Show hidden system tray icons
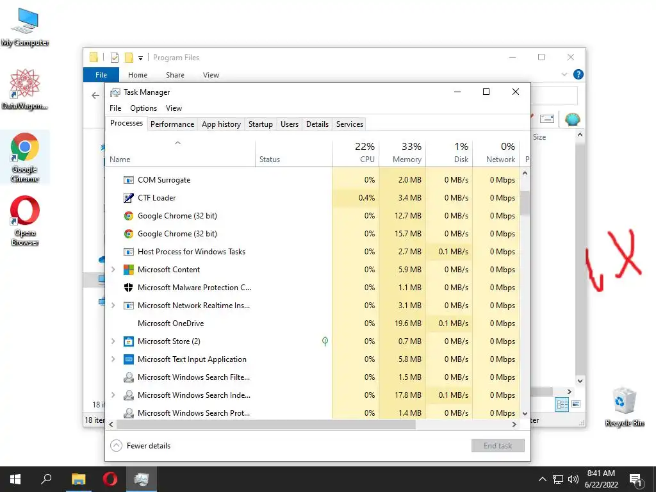This screenshot has width=656, height=492. point(542,479)
